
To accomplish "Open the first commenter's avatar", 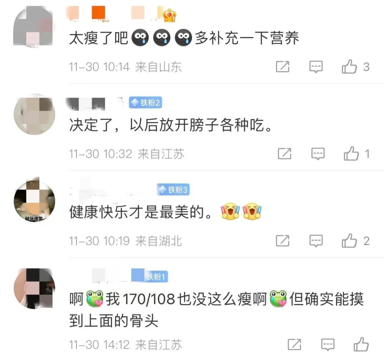I will [x=34, y=27].
